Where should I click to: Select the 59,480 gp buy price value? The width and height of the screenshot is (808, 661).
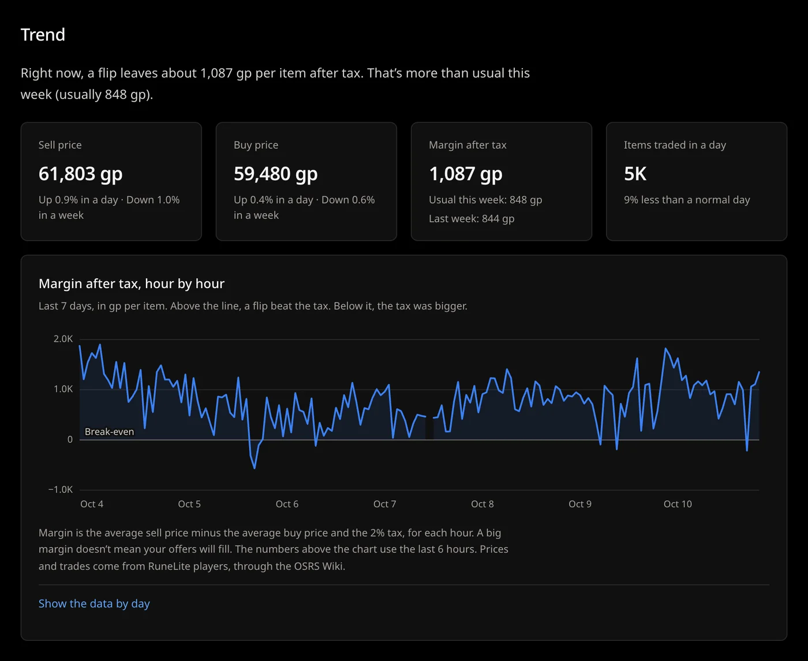276,173
